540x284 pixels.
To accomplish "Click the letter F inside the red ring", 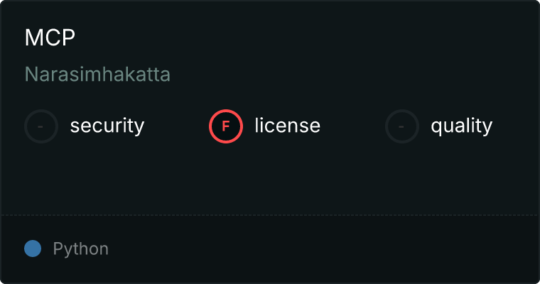I will click(226, 126).
